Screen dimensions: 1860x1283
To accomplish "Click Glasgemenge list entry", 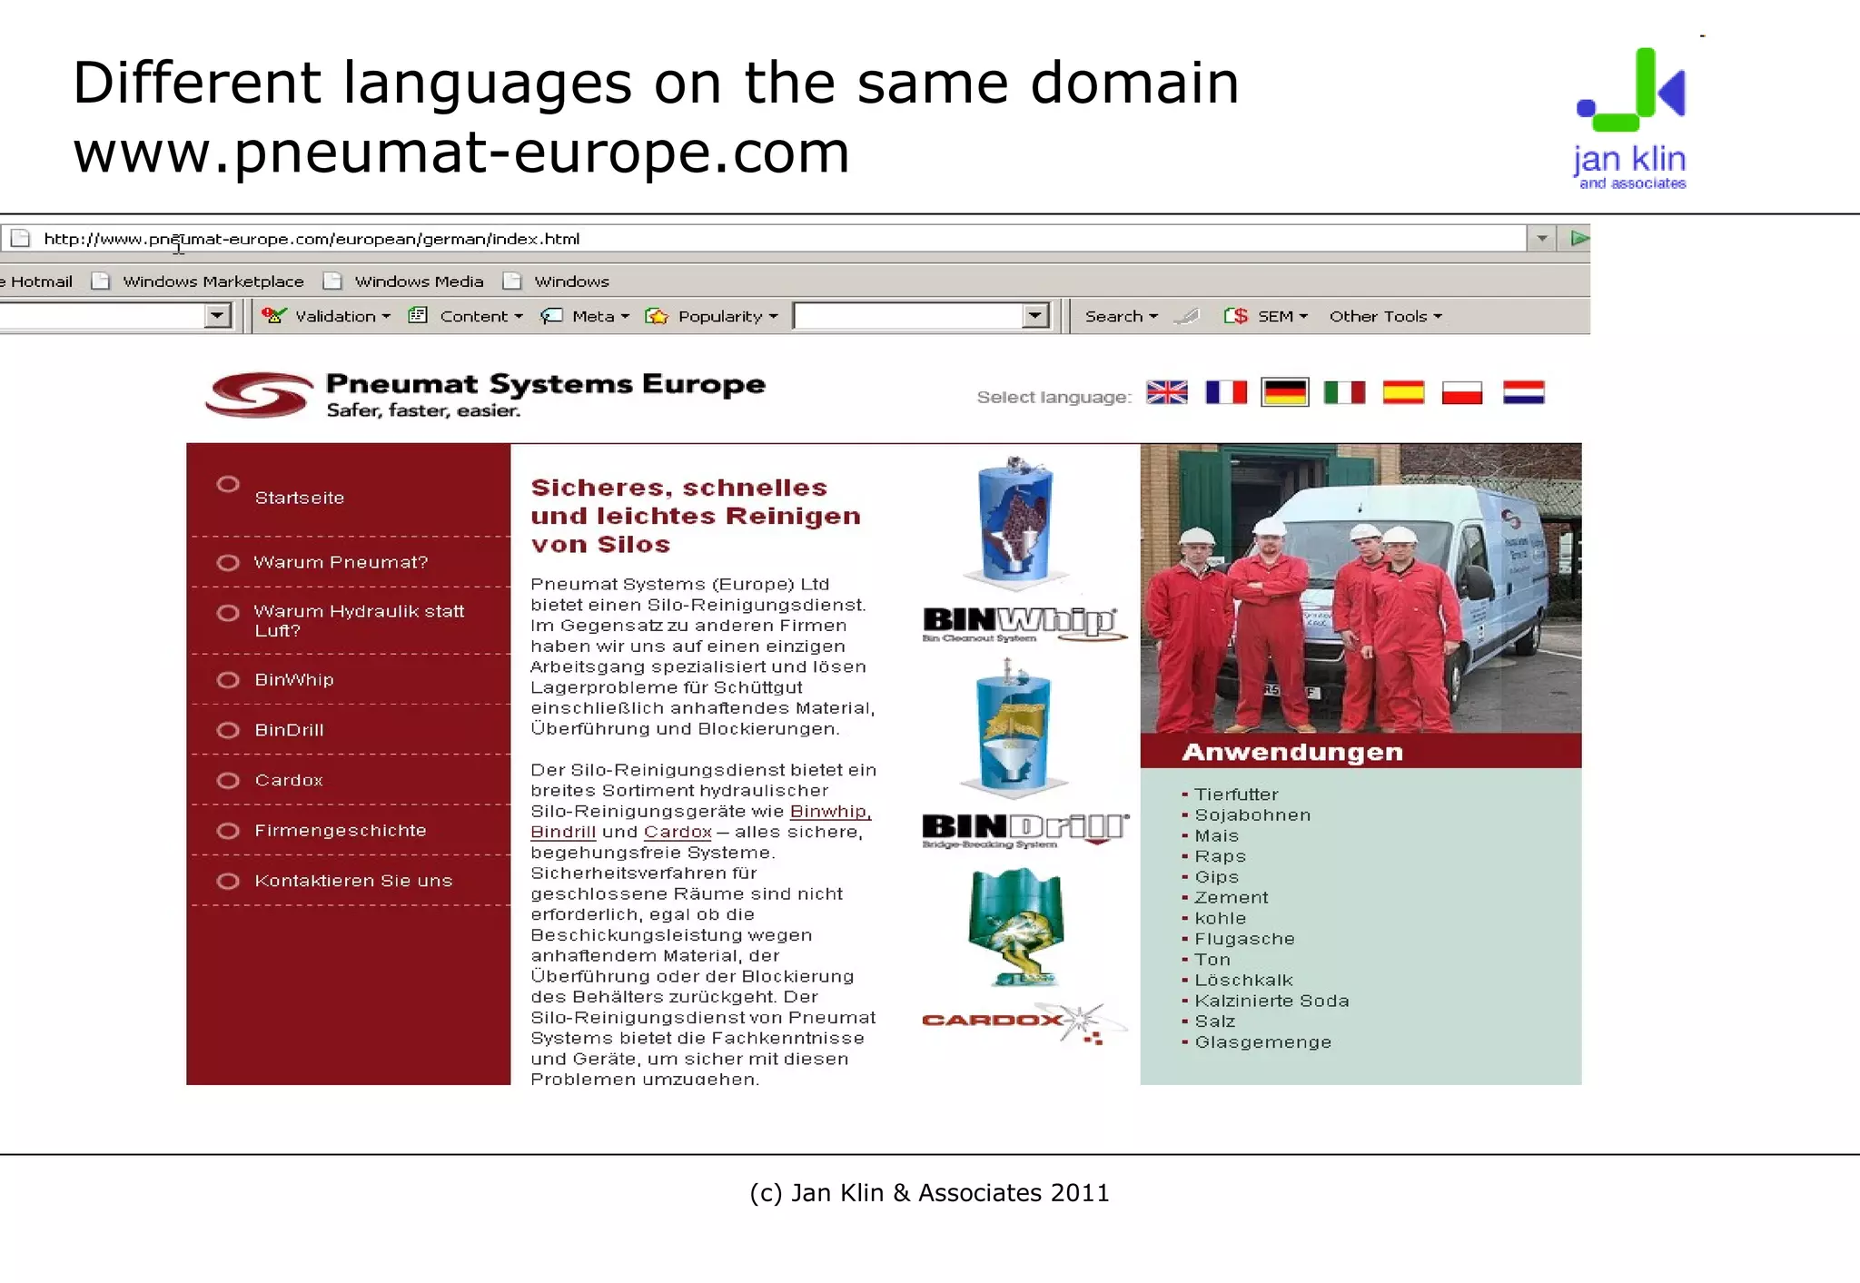I will pos(1263,1042).
